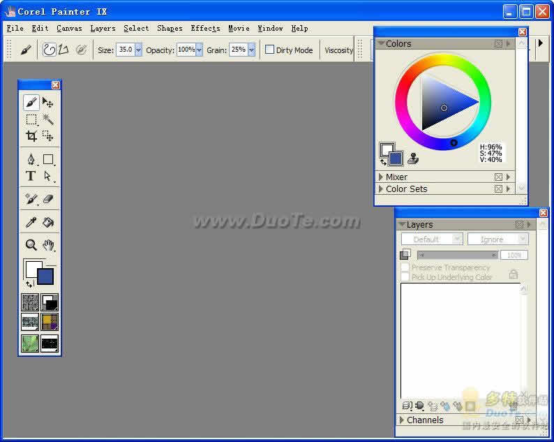The height and width of the screenshot is (442, 554).
Task: Hide the Channels palette via box toggle
Action: tap(519, 420)
